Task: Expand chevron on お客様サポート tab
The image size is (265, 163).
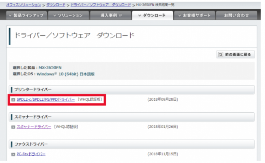Action: [x=179, y=15]
